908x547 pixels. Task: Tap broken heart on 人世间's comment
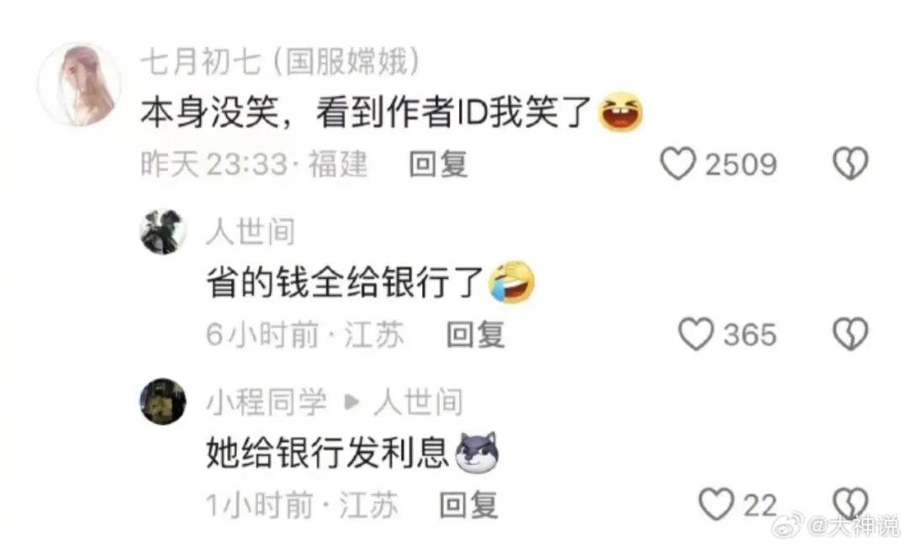click(x=850, y=334)
